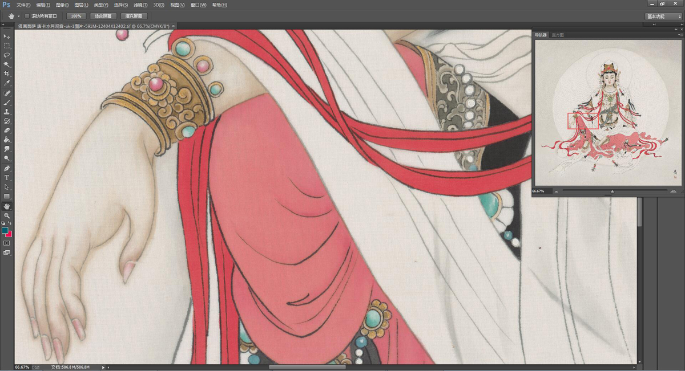
Task: Open the 滤镜(T) menu
Action: (141, 5)
